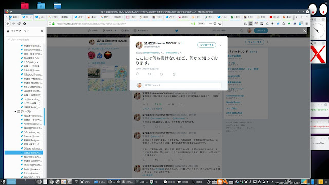Open the xeyes entry in the taskbar
The width and height of the screenshot is (329, 185).
coord(183,182)
